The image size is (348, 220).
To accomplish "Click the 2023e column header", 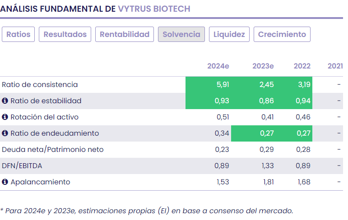I will (x=263, y=66).
